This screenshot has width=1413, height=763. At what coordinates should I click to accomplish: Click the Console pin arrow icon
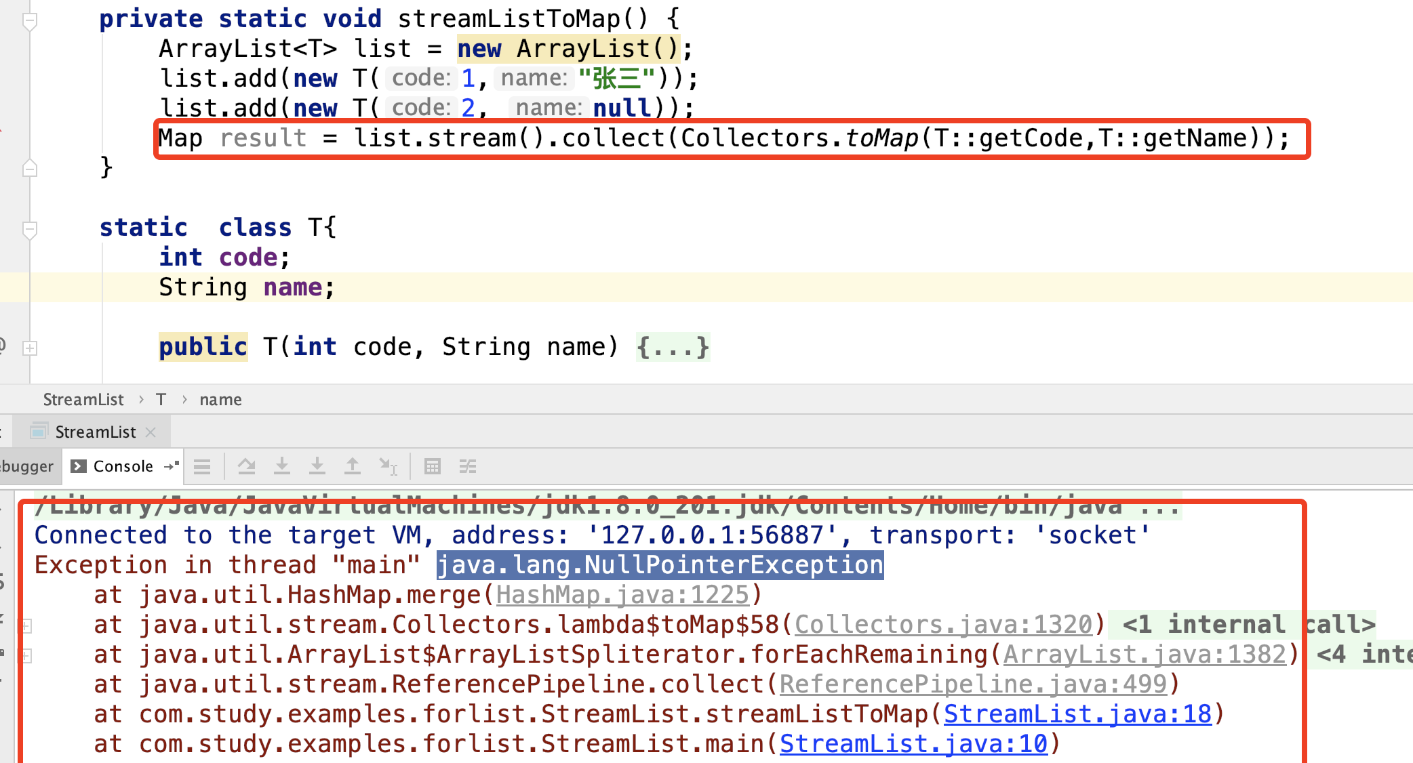tap(172, 466)
